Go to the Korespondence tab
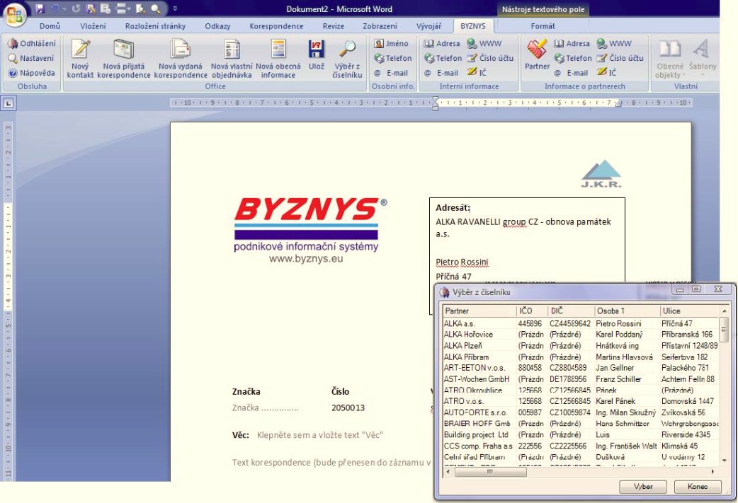This screenshot has width=738, height=503. click(x=276, y=26)
